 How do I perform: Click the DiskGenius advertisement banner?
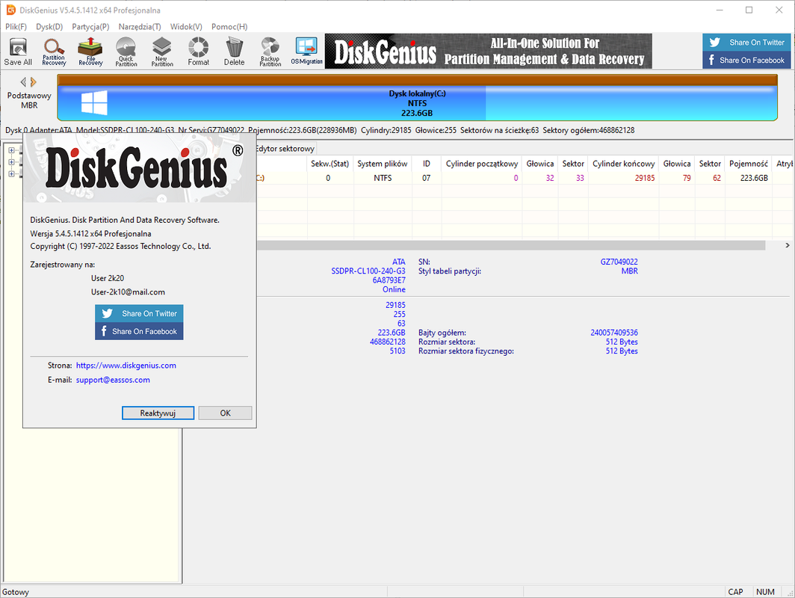click(x=488, y=52)
